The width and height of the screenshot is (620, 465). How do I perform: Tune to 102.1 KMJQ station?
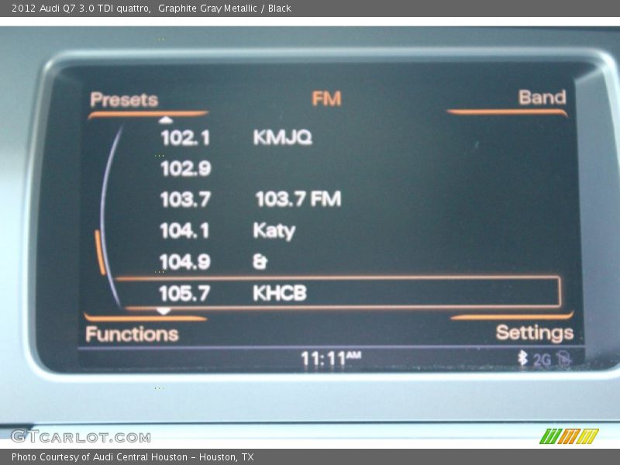236,138
